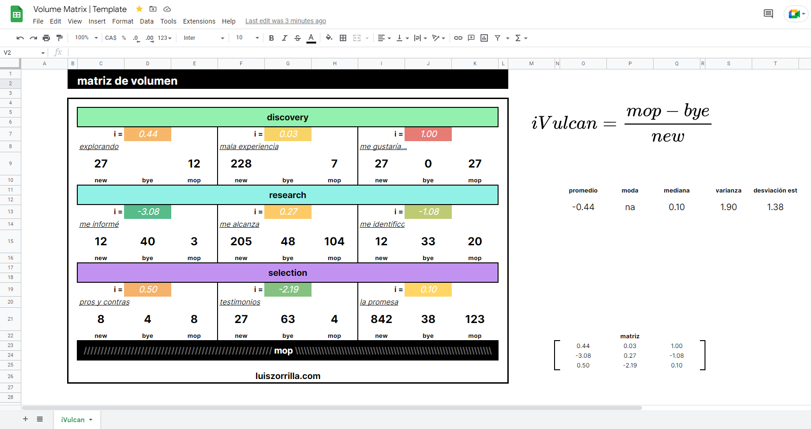Open the Data menu
This screenshot has width=811, height=429.
pyautogui.click(x=147, y=21)
